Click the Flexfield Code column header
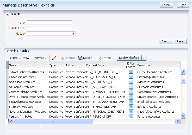Screen dimensions: 192x135 pos(105,65)
